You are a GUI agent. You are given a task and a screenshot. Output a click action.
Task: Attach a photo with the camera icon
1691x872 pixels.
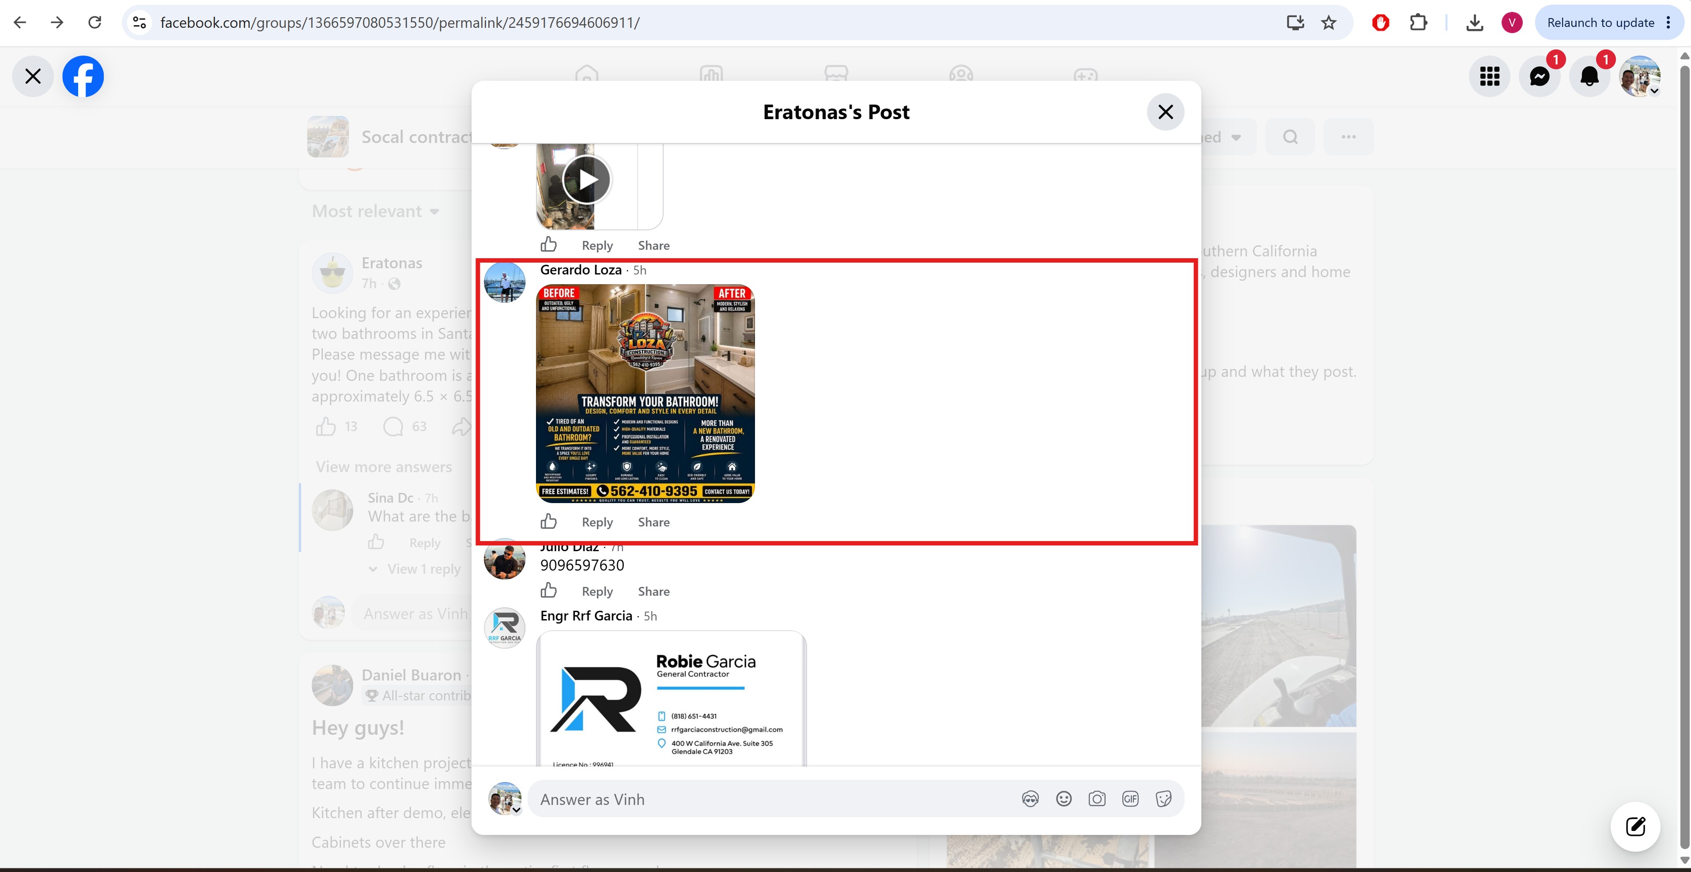[1097, 798]
